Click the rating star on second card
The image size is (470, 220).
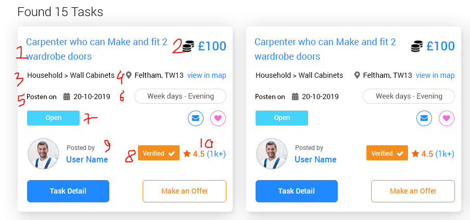pos(415,154)
